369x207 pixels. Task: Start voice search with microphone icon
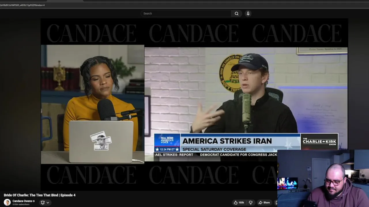point(248,14)
